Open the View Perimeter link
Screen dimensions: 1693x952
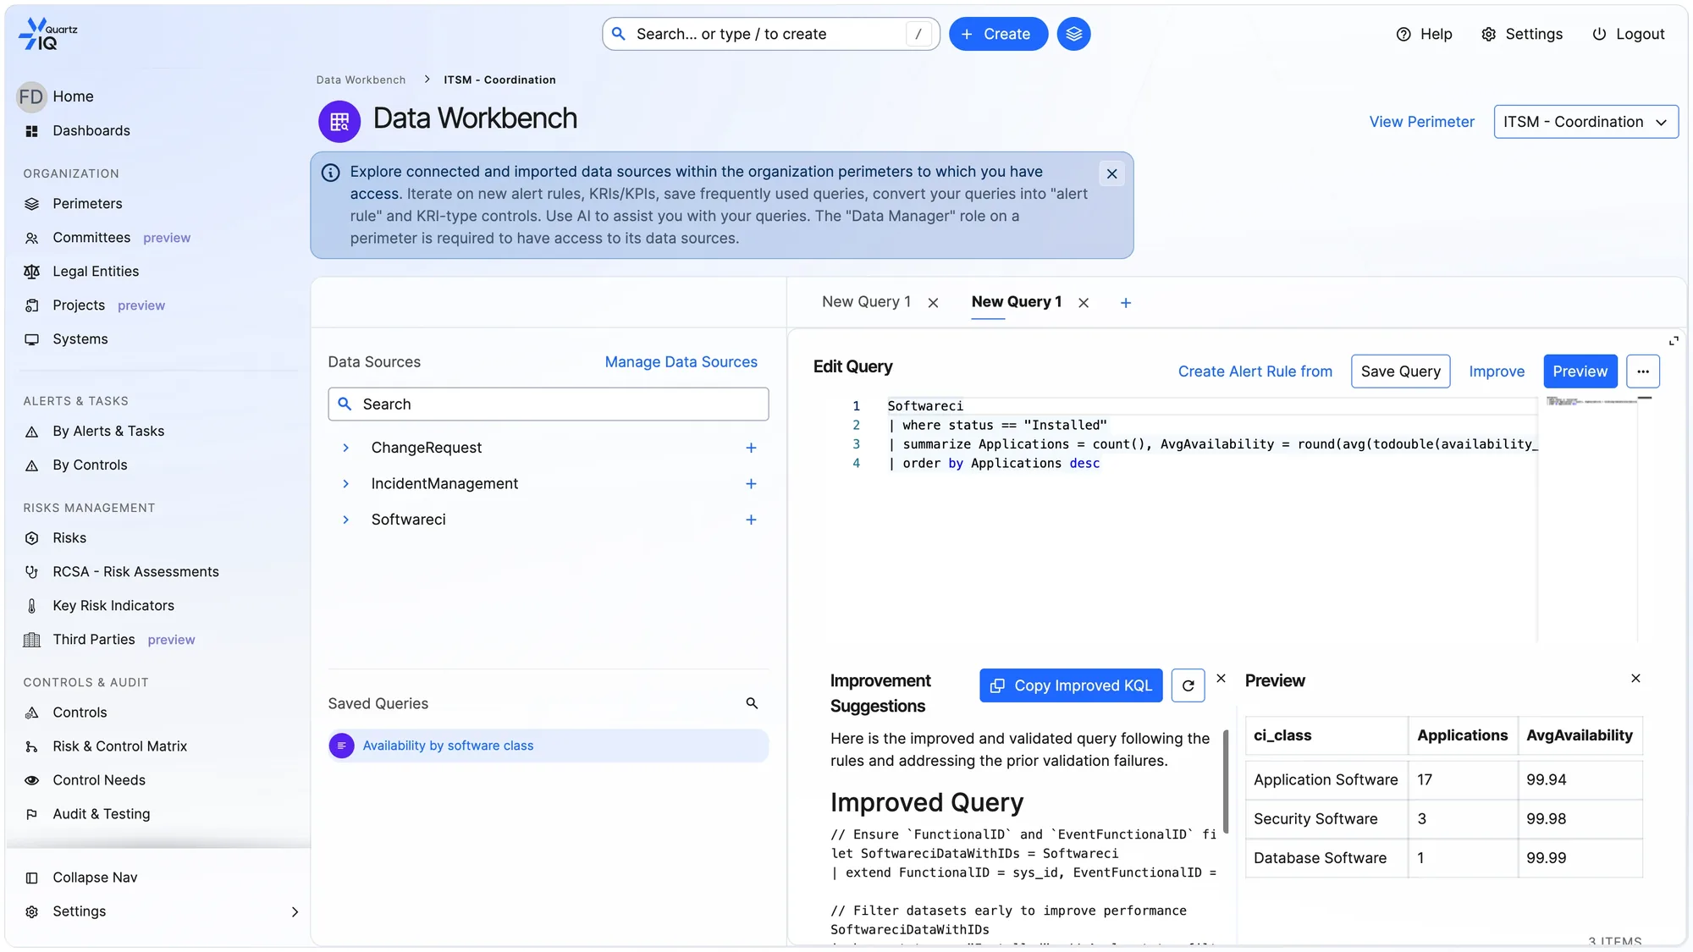1421,122
